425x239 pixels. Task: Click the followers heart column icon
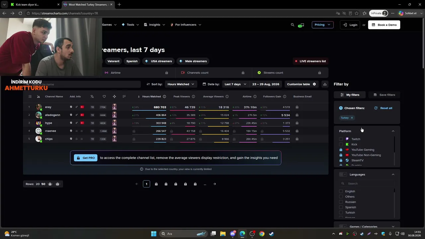(x=104, y=97)
